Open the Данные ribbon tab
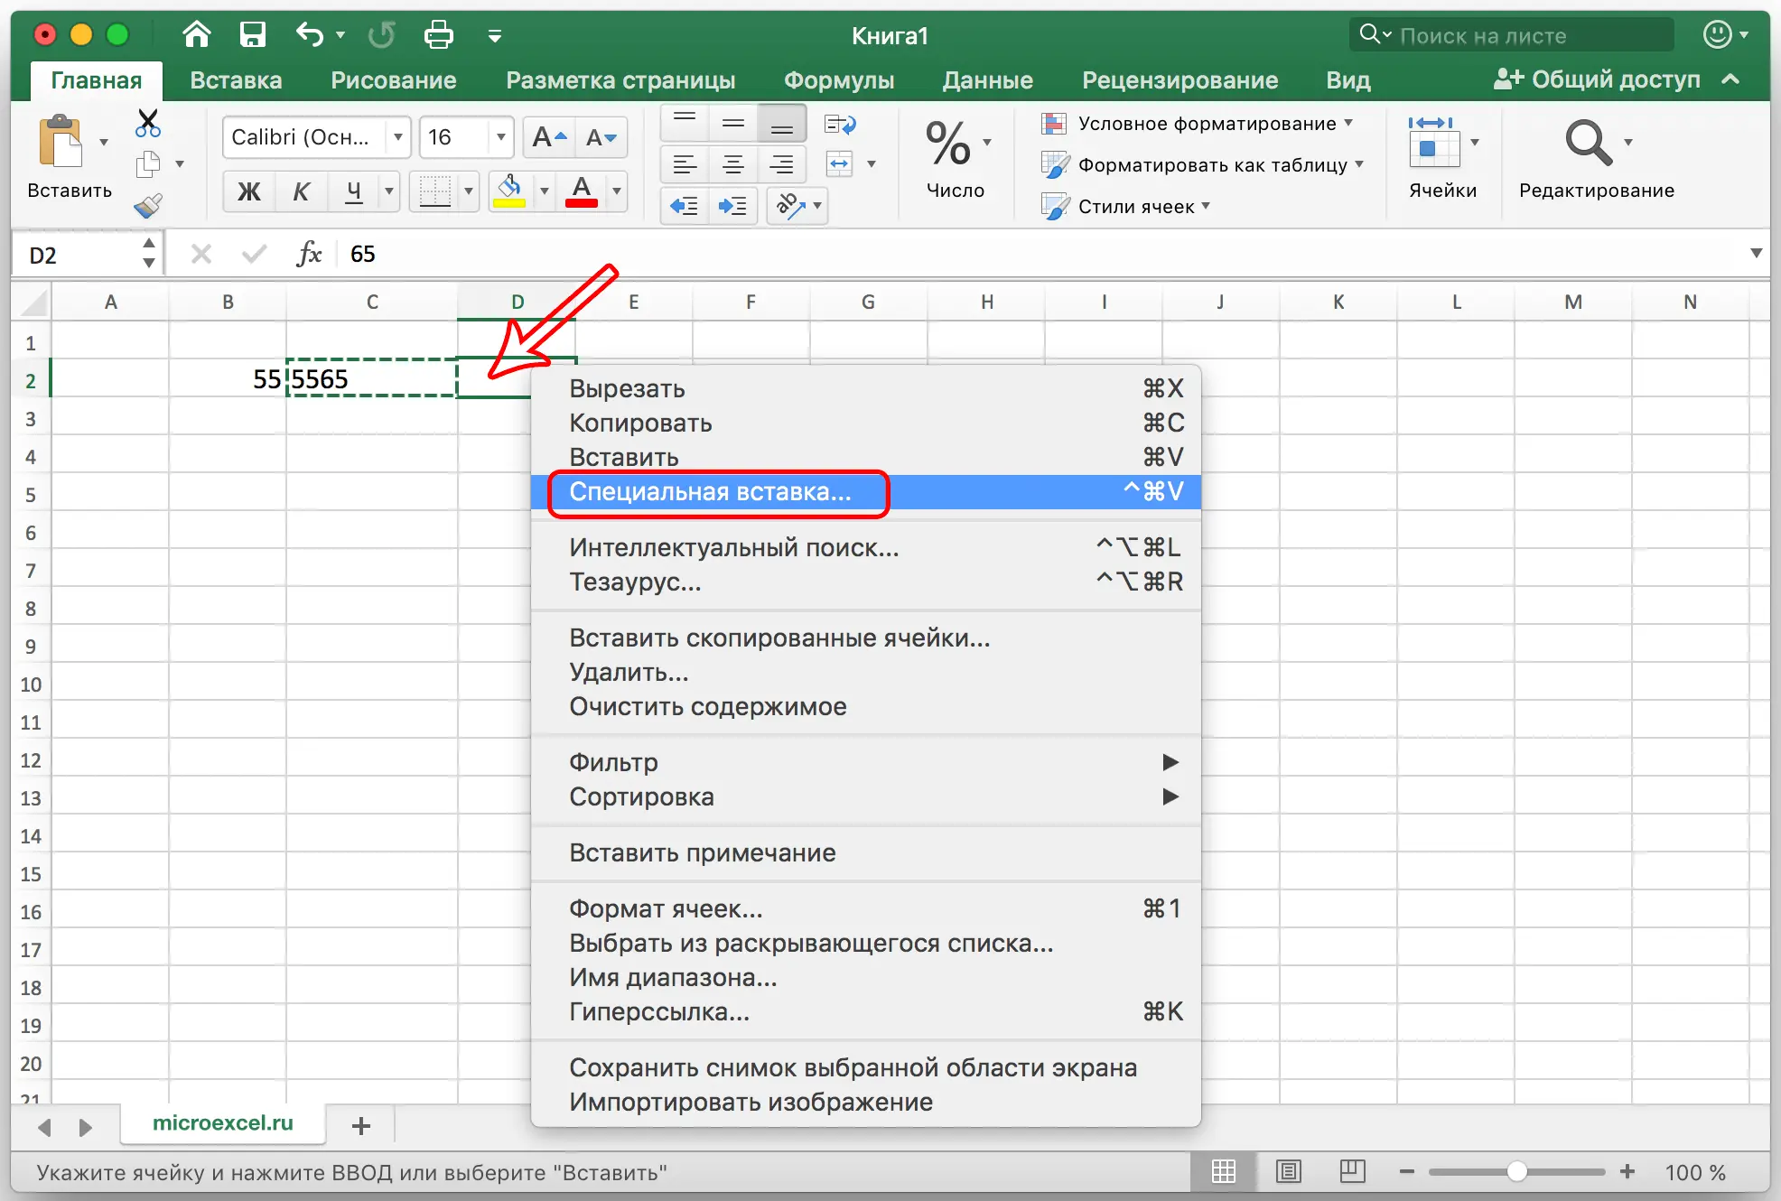The width and height of the screenshot is (1781, 1201). [x=987, y=80]
